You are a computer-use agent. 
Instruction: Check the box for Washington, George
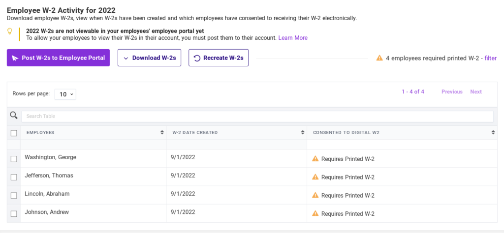[14, 159]
